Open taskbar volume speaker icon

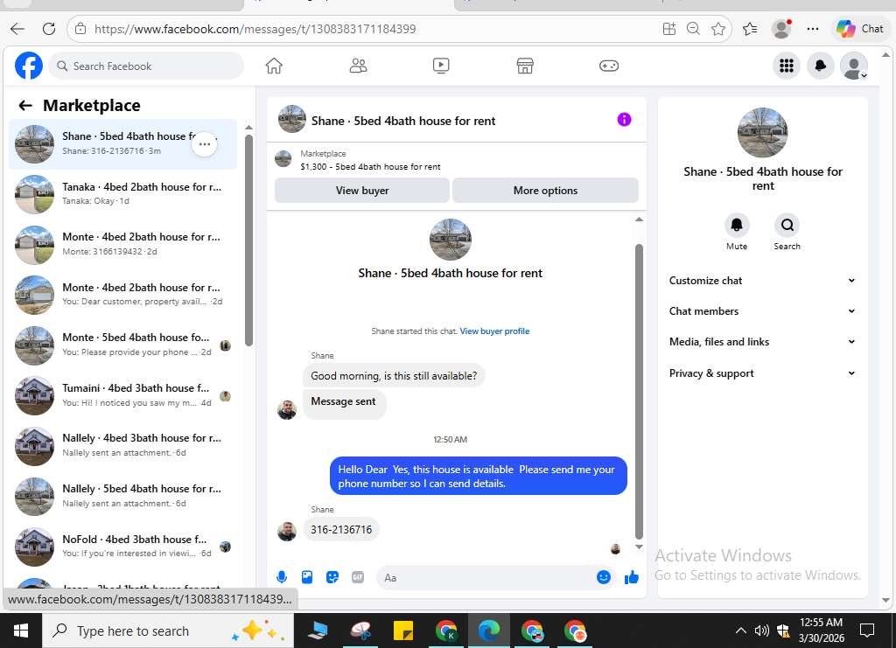click(x=761, y=631)
